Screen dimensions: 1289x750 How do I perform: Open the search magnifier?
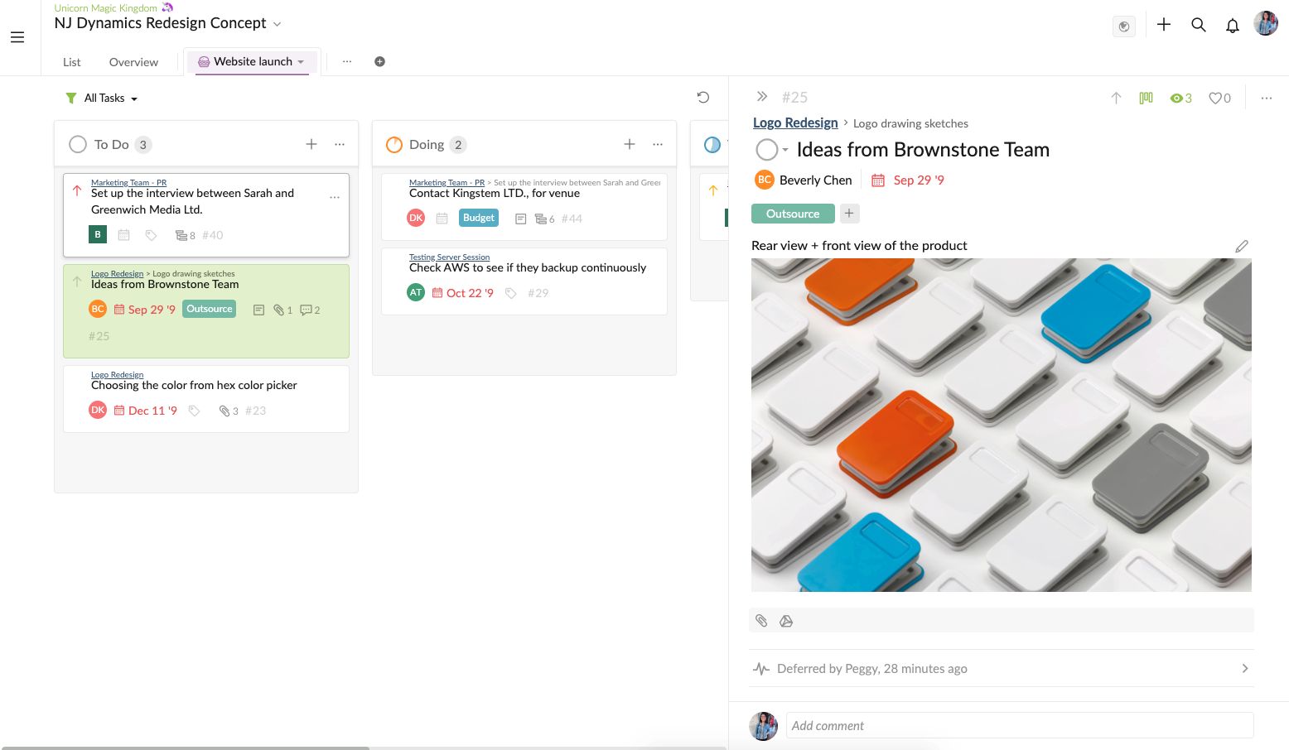click(x=1198, y=25)
